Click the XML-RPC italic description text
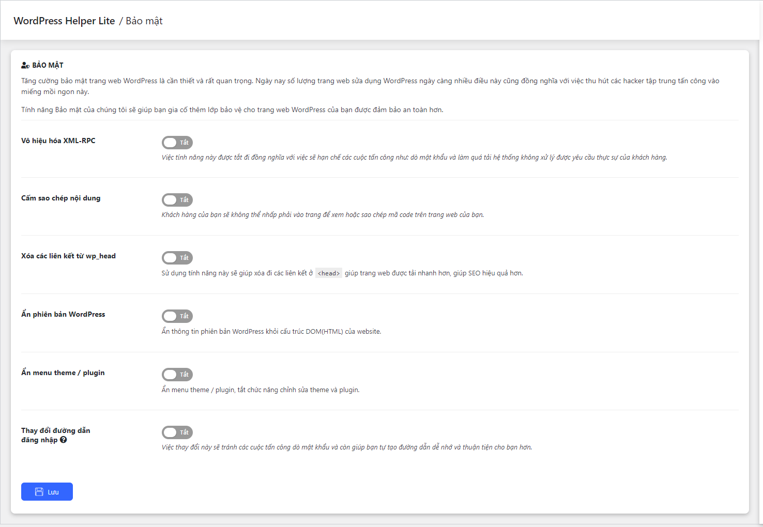Screen dimensions: 763x527 click(x=414, y=158)
